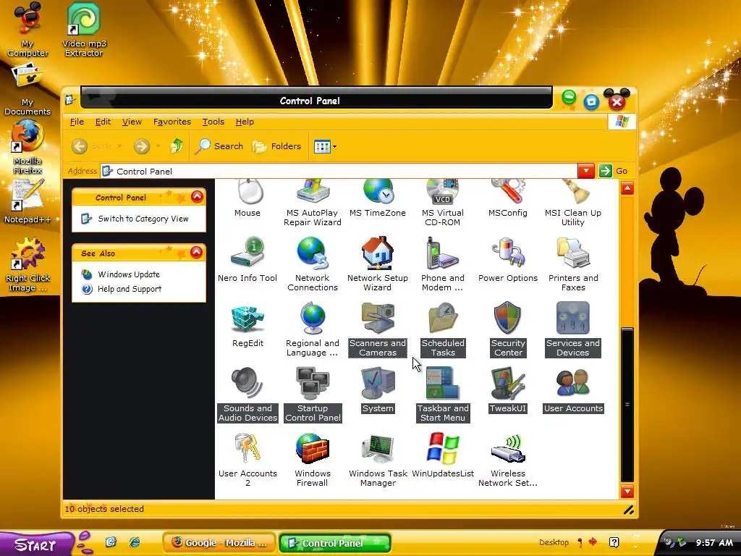Switch to Google - Mozilla taskbar button
The width and height of the screenshot is (741, 556).
tap(220, 543)
